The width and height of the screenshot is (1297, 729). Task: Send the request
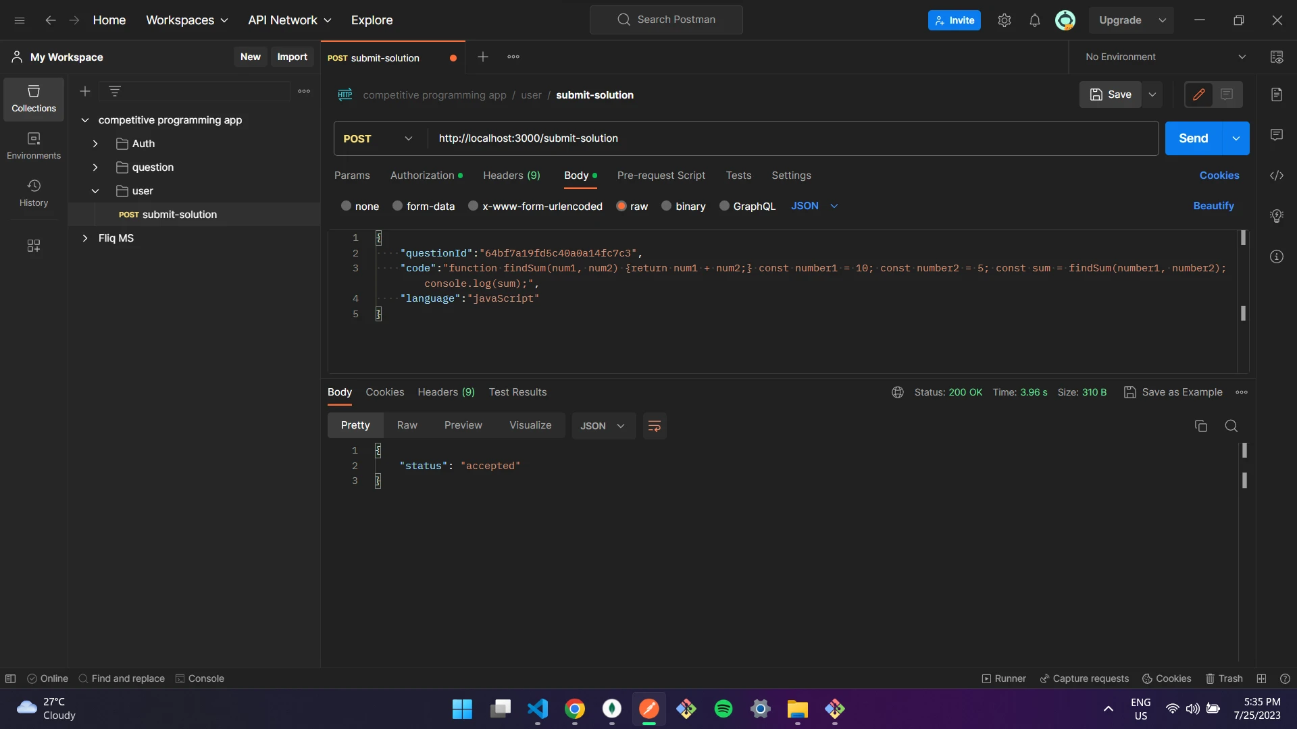pos(1194,138)
